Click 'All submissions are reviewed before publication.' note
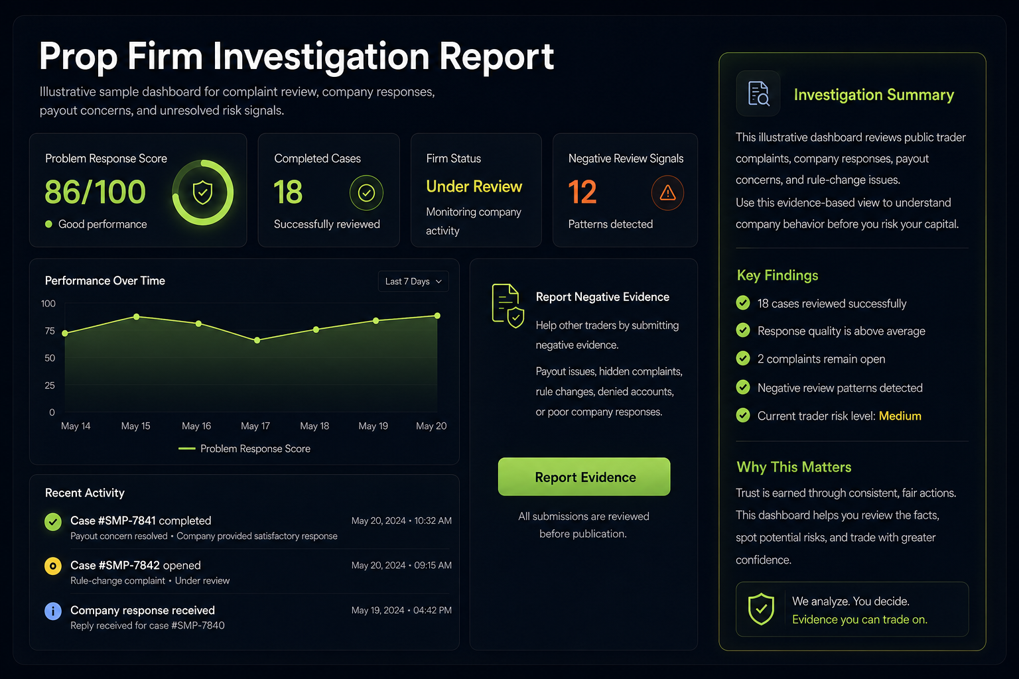 pyautogui.click(x=584, y=525)
